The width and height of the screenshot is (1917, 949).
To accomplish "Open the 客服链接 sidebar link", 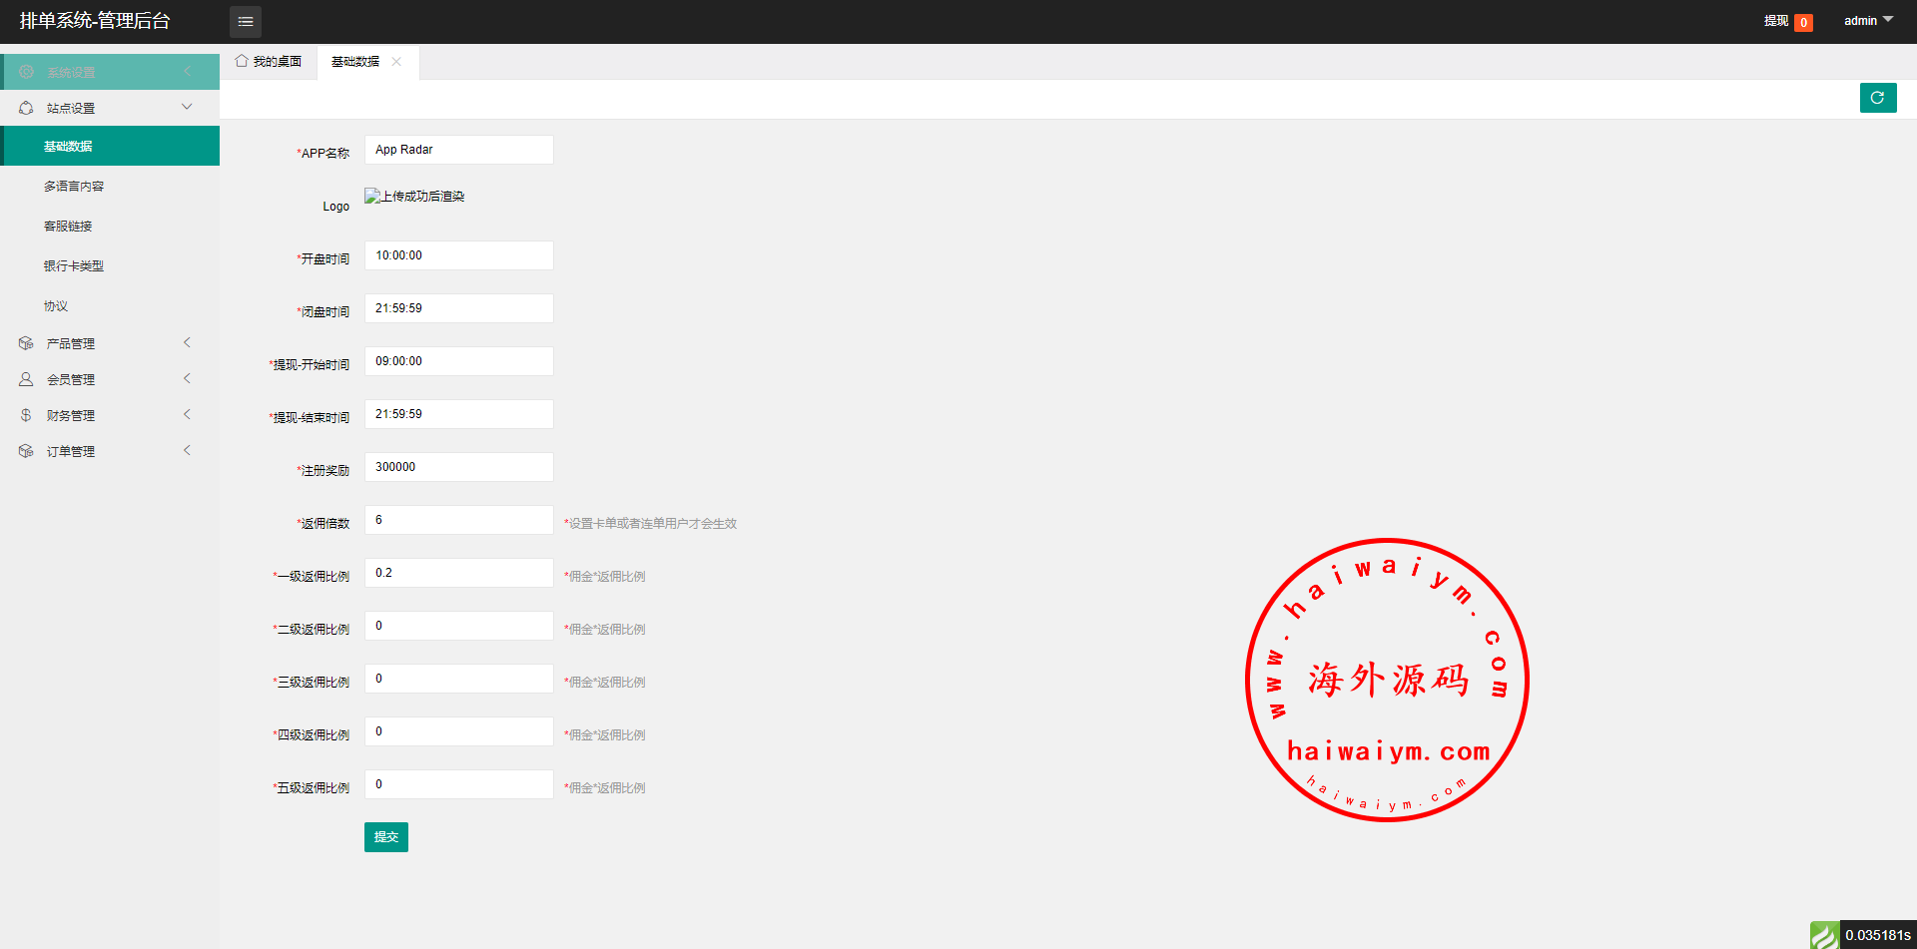I will click(68, 227).
